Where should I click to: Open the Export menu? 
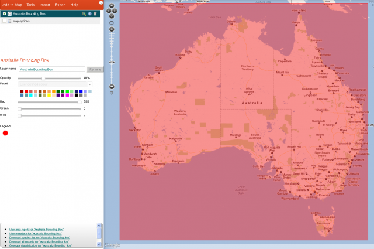click(x=60, y=5)
